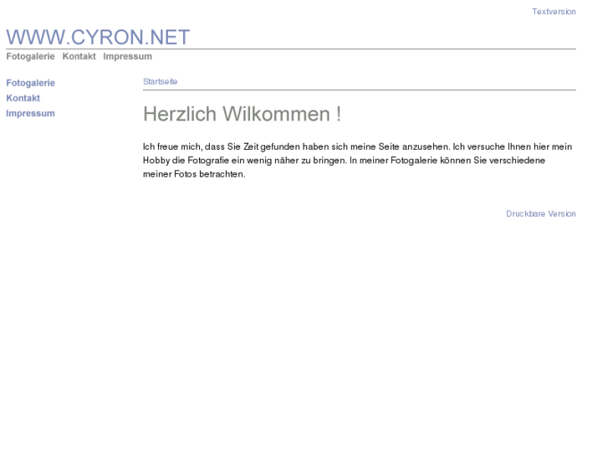608x456 pixels.
Task: Choose Kontakt in the left sidebar
Action: click(x=23, y=98)
